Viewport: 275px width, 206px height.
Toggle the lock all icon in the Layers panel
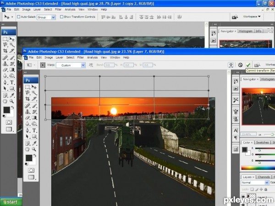point(266,190)
